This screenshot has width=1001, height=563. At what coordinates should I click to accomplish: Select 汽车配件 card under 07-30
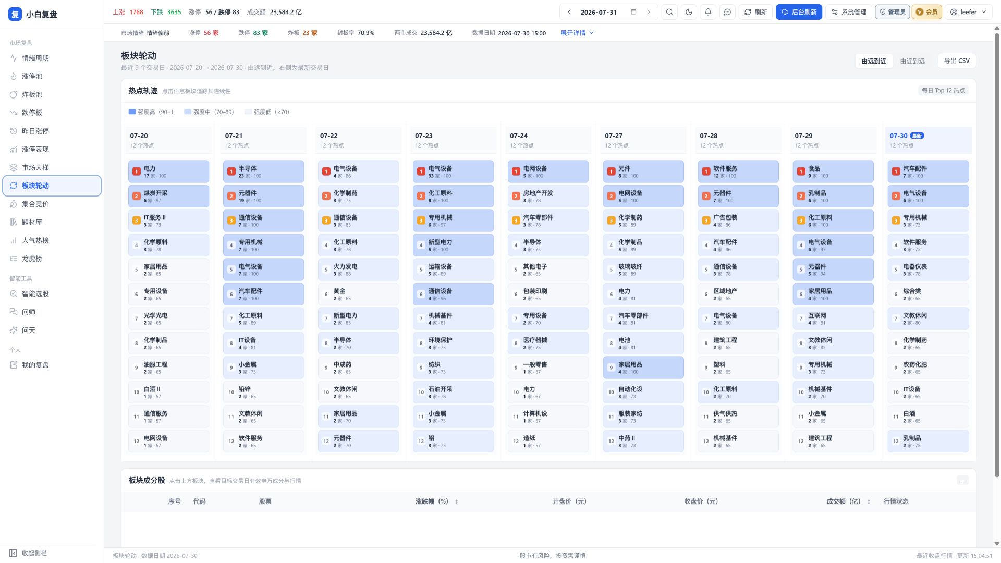928,172
